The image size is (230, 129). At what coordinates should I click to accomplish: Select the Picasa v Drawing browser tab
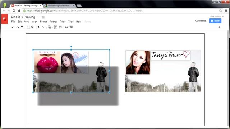coord(26,6)
